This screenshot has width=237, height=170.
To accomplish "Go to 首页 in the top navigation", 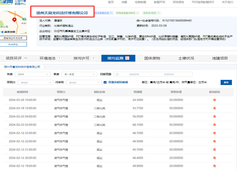I will coord(111,2).
